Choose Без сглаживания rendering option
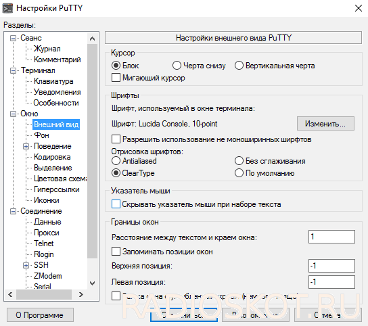This screenshot has height=326, width=368. [239, 161]
